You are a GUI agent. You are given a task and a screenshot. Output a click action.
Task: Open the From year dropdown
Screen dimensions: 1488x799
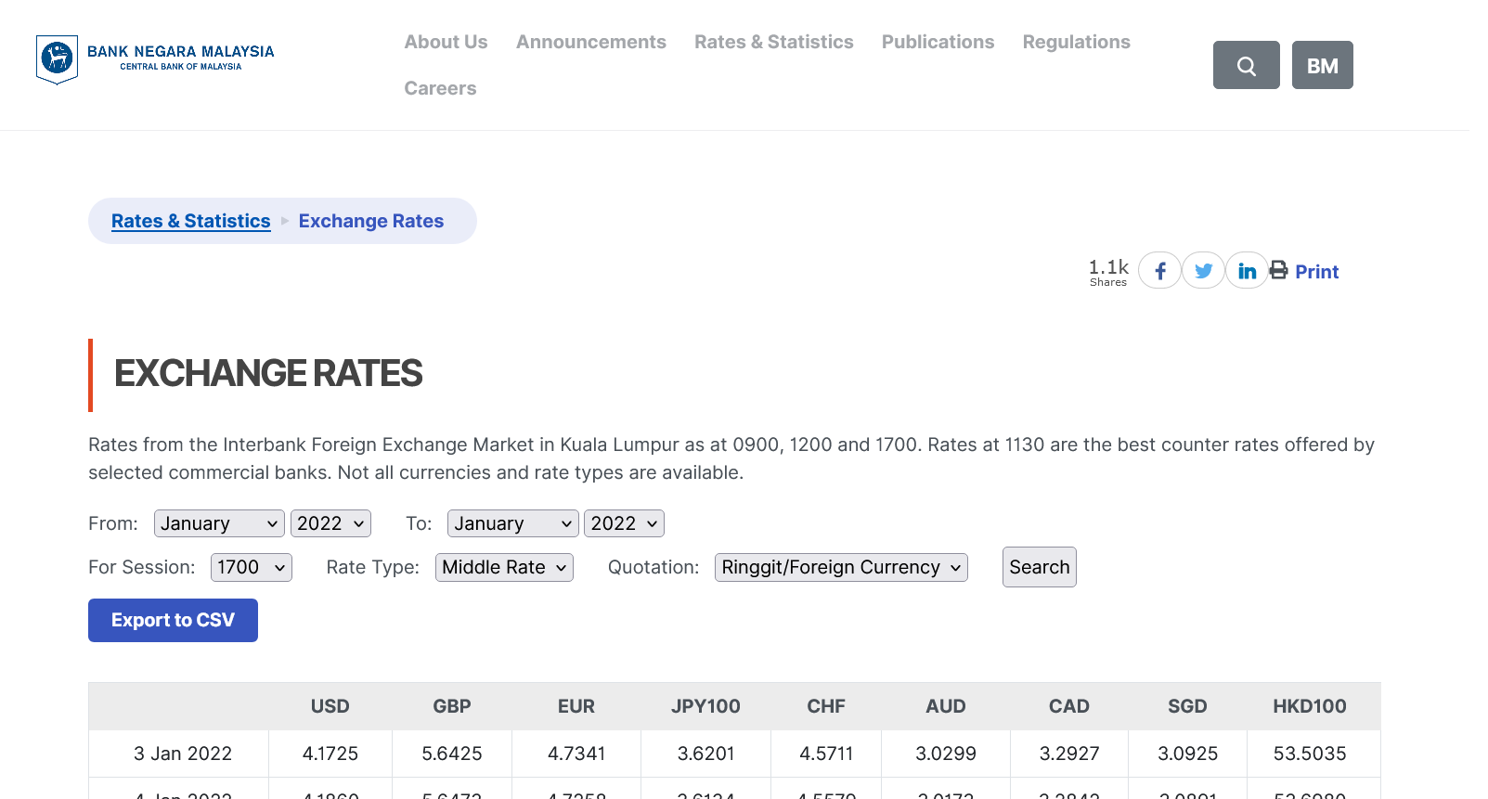coord(330,523)
